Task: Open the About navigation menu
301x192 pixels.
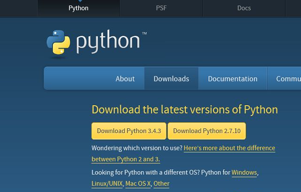Action: [125, 79]
